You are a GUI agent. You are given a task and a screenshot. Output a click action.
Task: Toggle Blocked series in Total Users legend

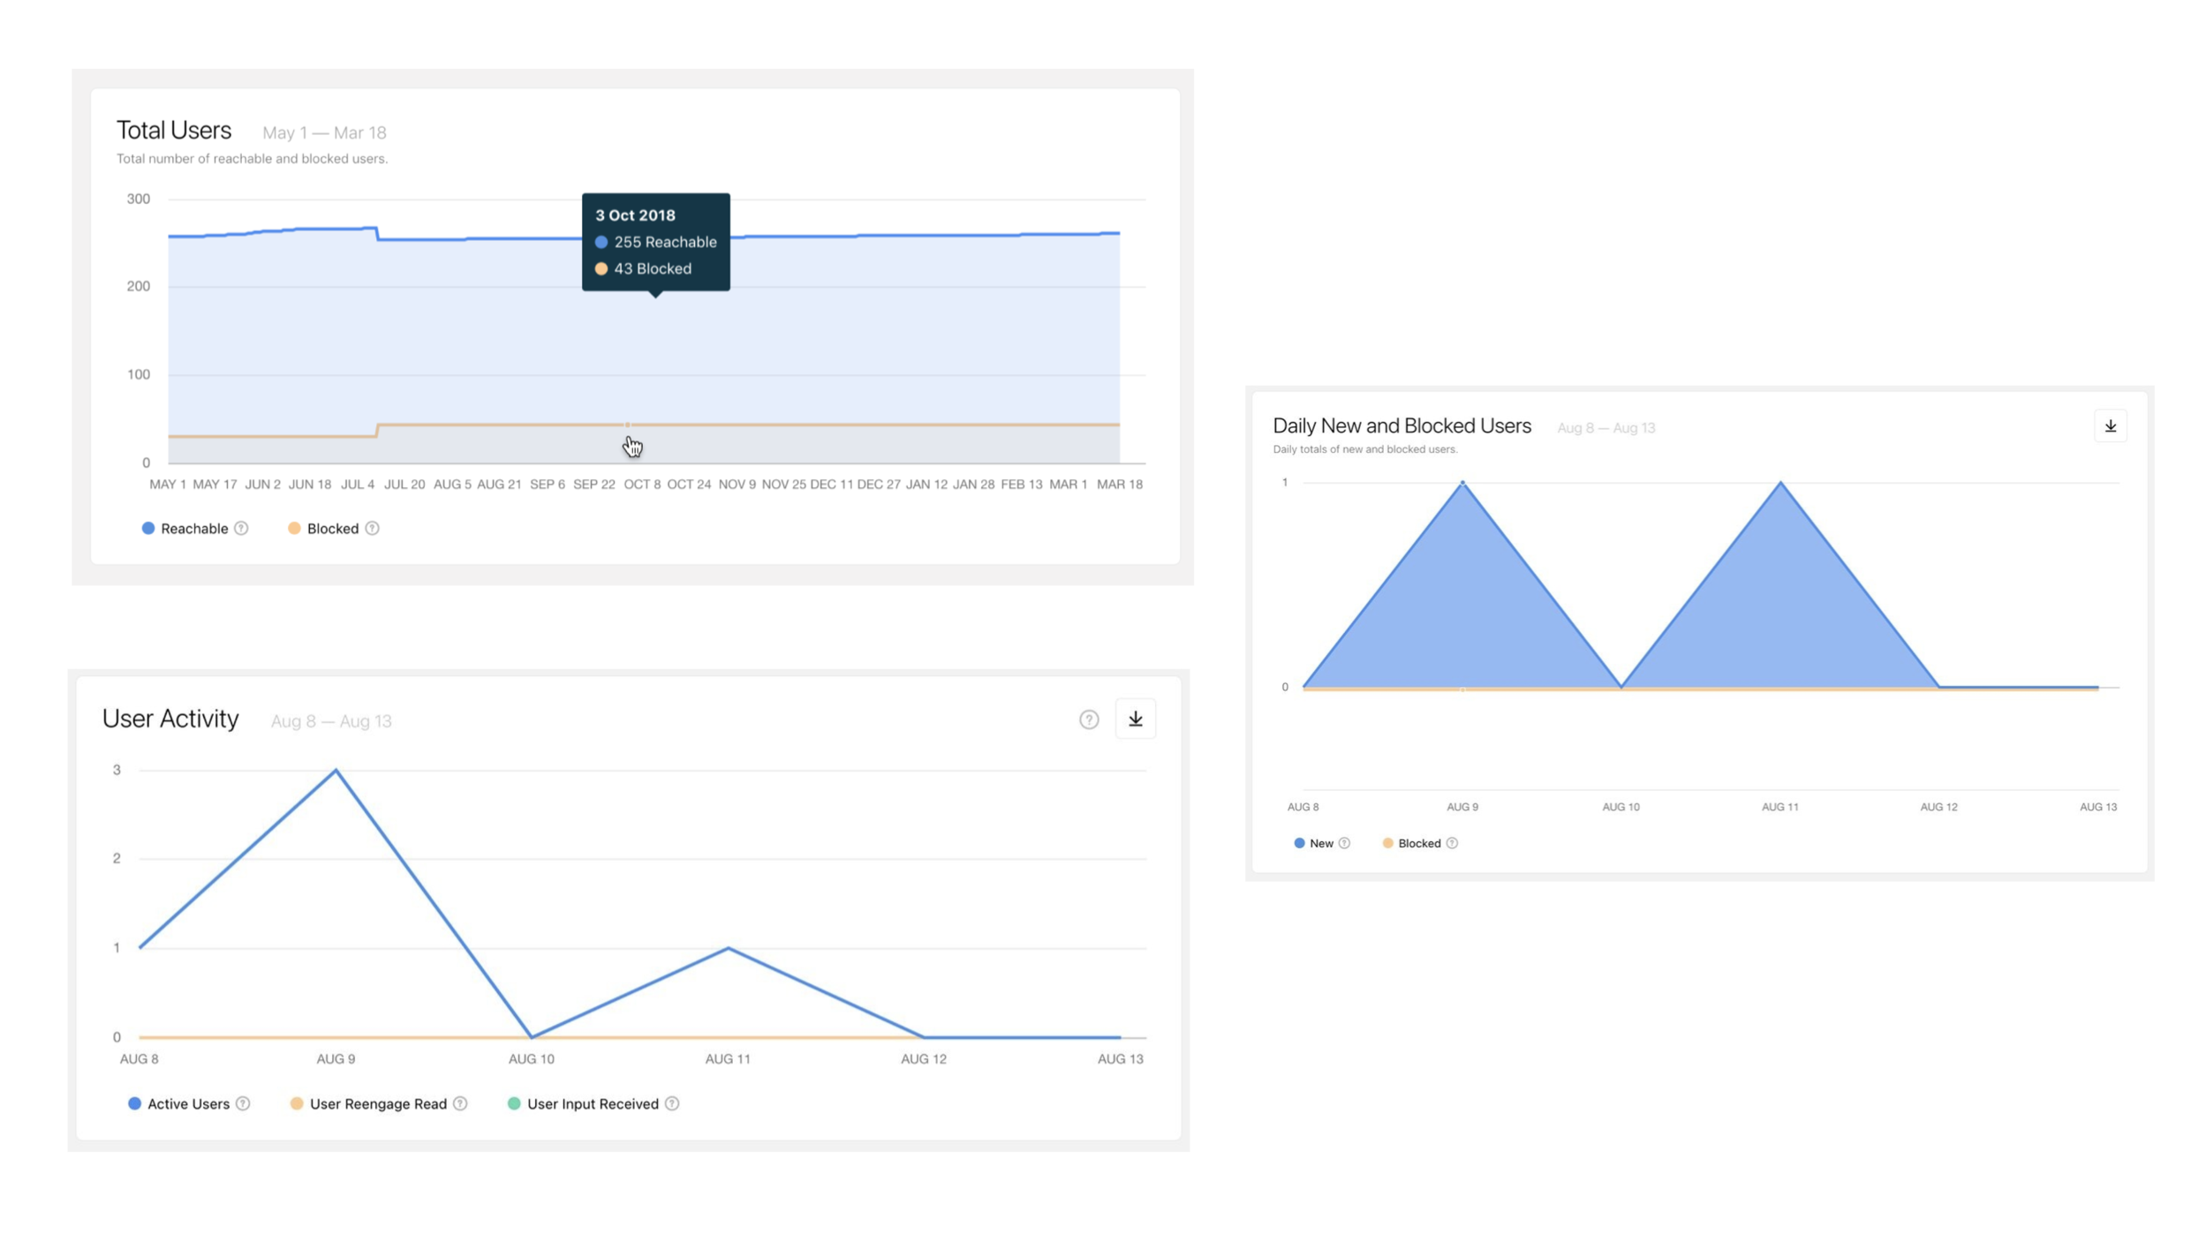[332, 529]
